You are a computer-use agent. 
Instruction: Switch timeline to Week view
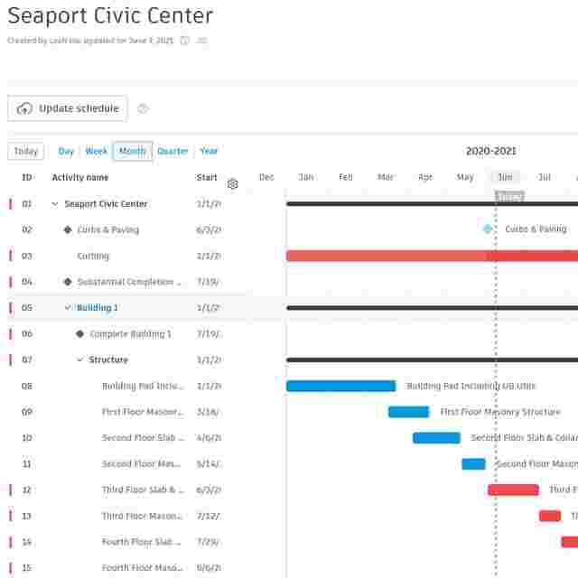[x=97, y=152]
